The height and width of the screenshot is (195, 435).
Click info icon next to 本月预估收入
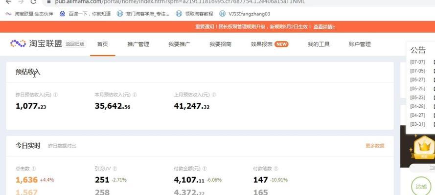pos(135,95)
